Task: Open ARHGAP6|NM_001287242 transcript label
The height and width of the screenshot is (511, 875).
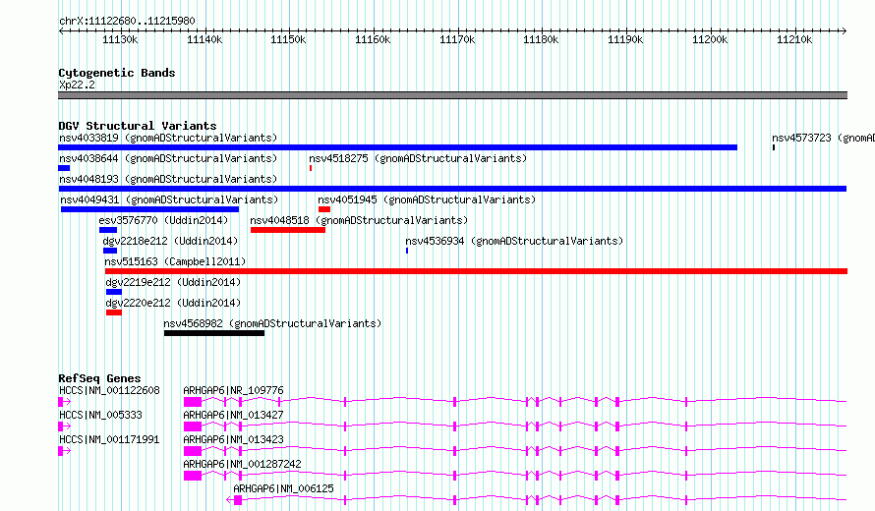Action: (x=242, y=464)
